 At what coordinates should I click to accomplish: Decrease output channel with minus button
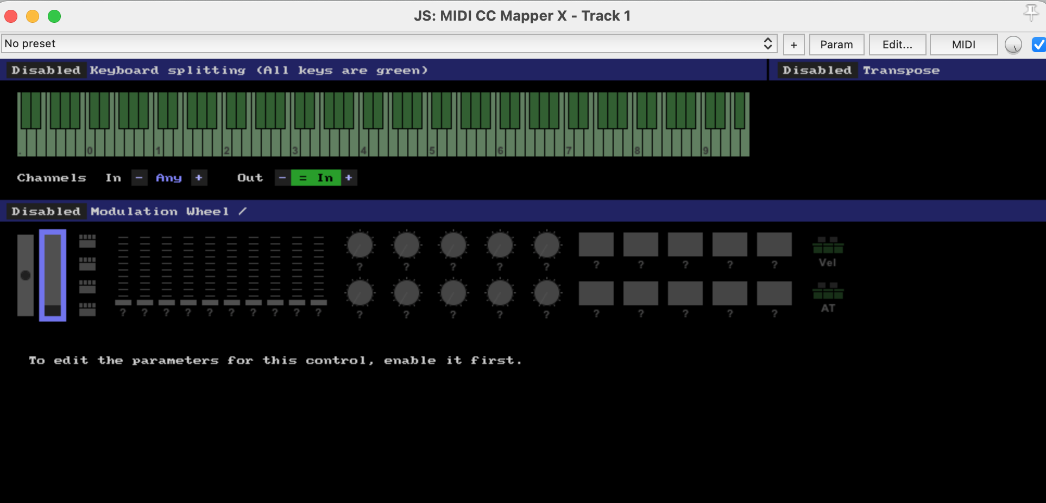click(282, 178)
